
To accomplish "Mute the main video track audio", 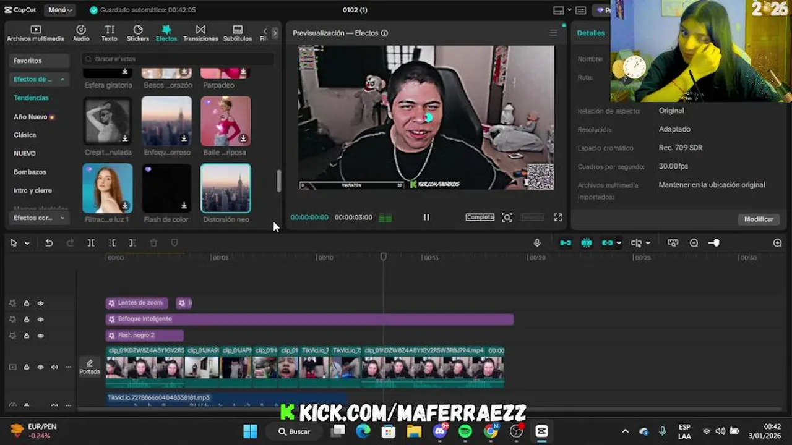I will coord(54,367).
